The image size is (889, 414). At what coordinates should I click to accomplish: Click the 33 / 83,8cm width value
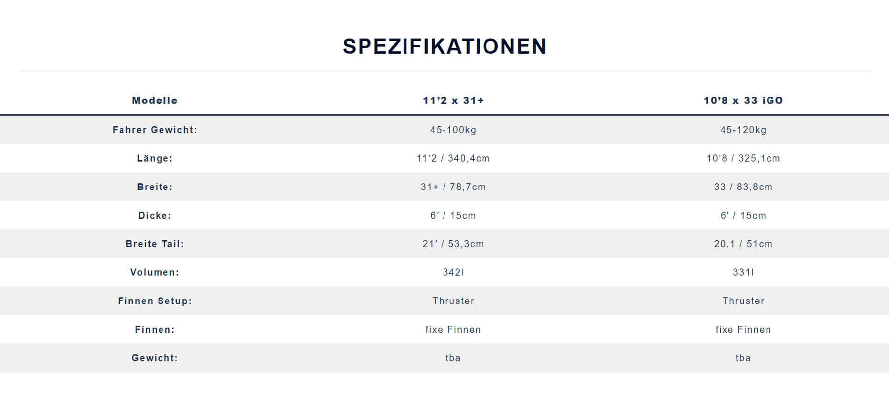pos(743,187)
